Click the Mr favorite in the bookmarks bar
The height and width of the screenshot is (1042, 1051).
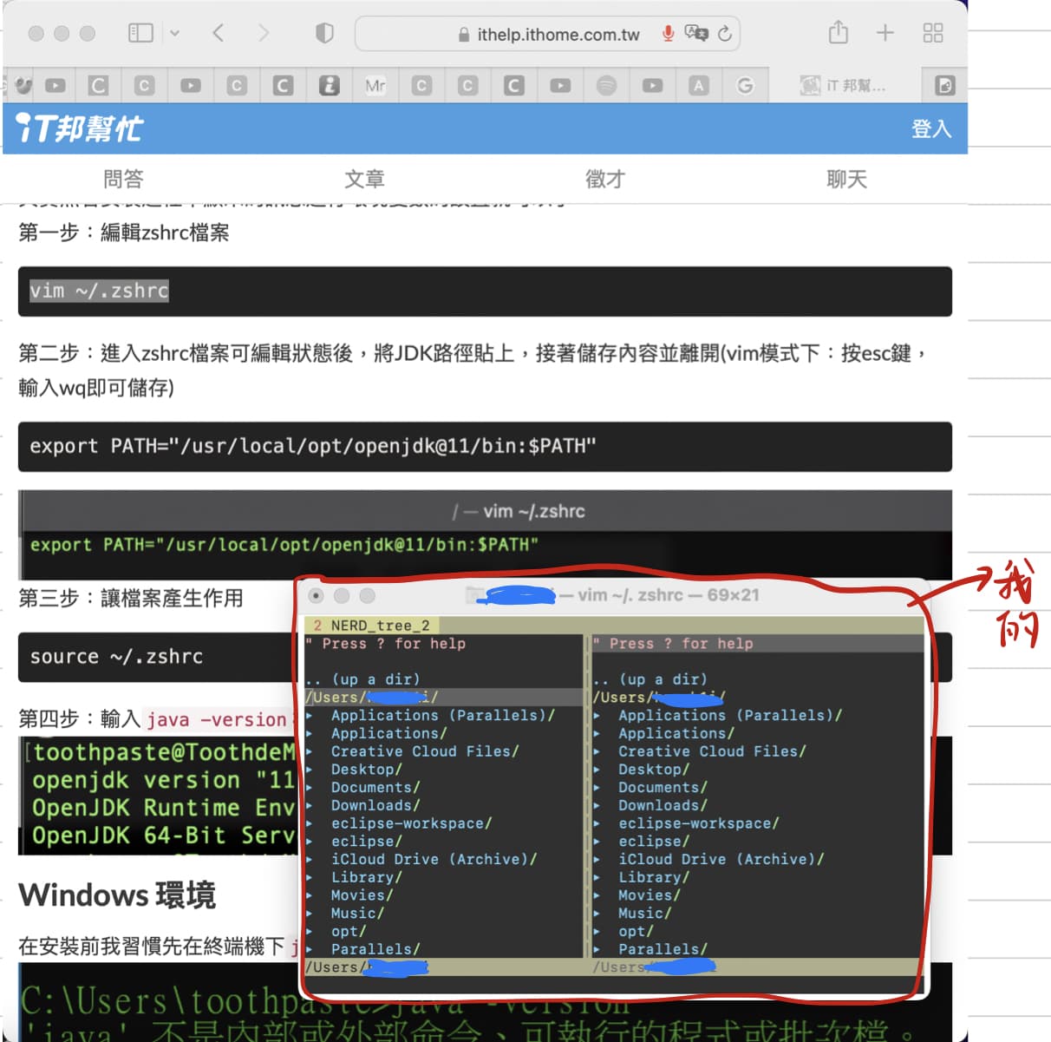pos(375,85)
